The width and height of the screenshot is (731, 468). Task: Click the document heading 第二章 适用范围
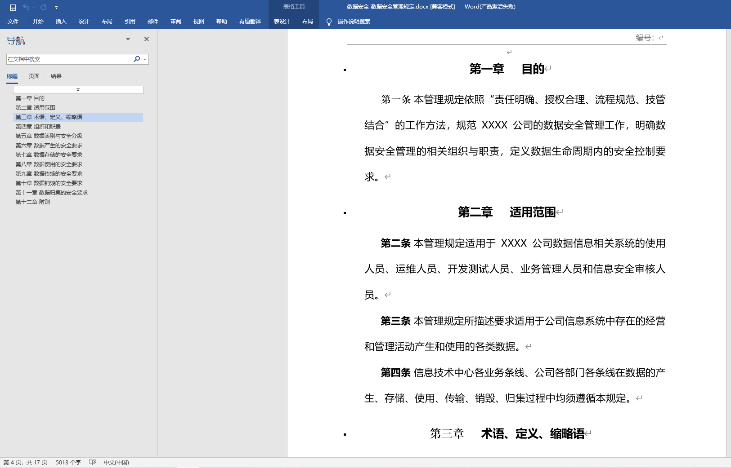click(x=507, y=212)
